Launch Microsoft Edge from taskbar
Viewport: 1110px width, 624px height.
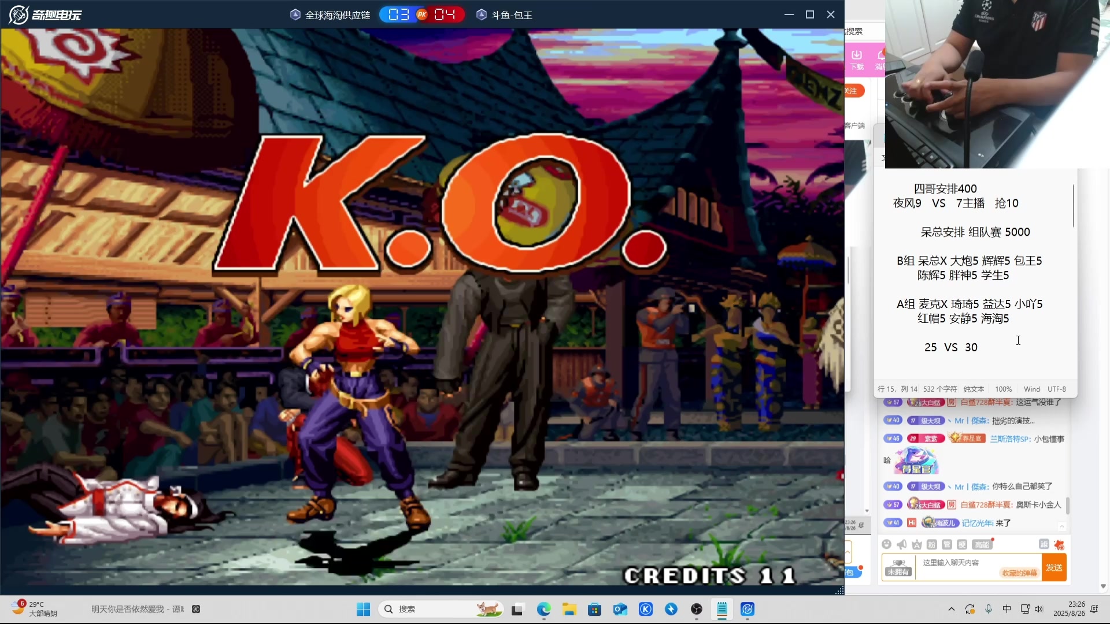(543, 609)
